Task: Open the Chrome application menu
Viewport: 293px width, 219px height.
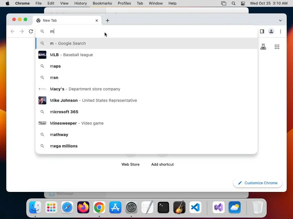Action: (x=22, y=3)
